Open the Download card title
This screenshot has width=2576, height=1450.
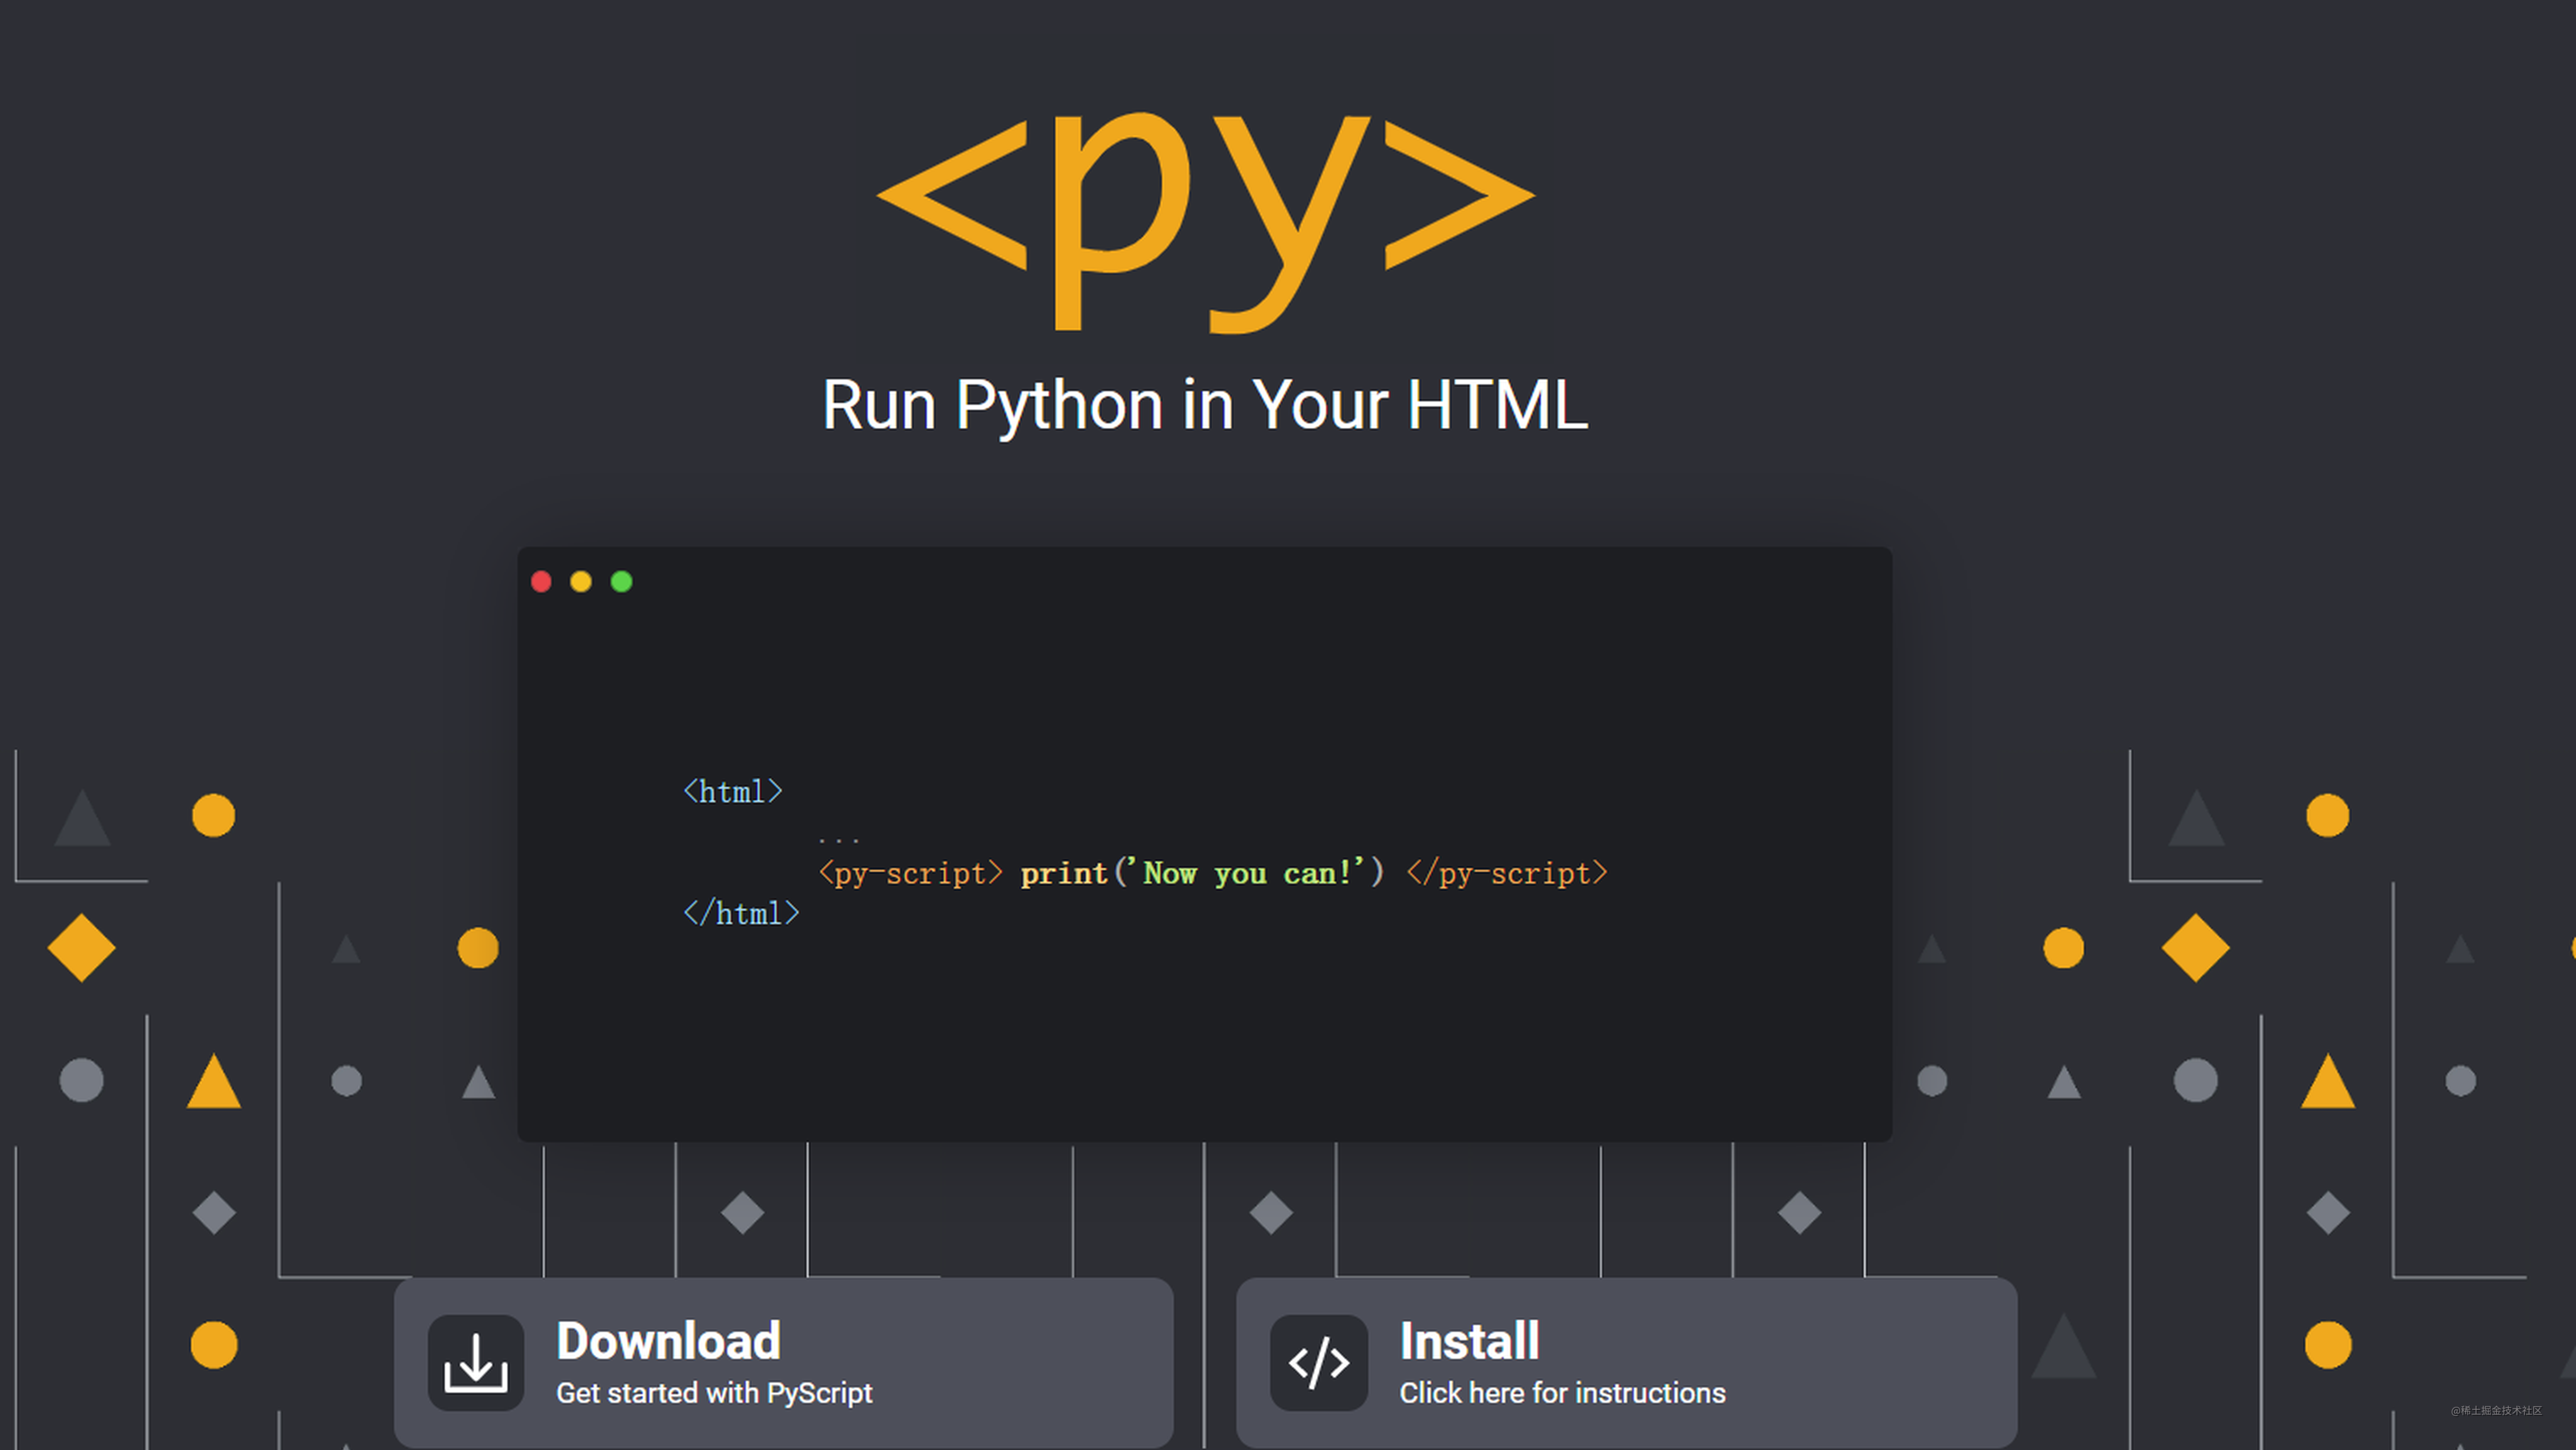point(668,1341)
